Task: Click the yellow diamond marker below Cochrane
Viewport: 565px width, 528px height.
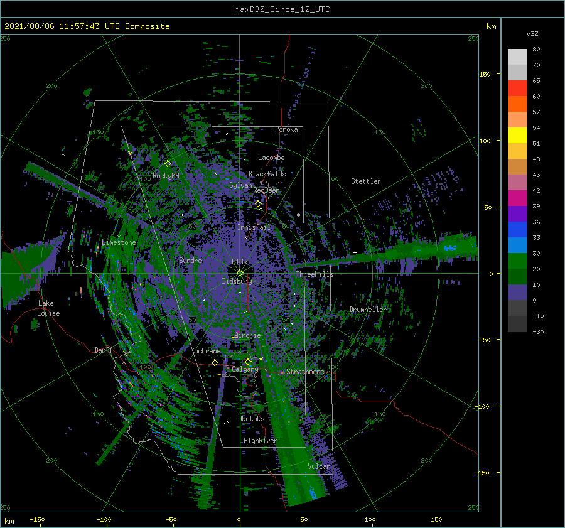Action: [x=215, y=362]
